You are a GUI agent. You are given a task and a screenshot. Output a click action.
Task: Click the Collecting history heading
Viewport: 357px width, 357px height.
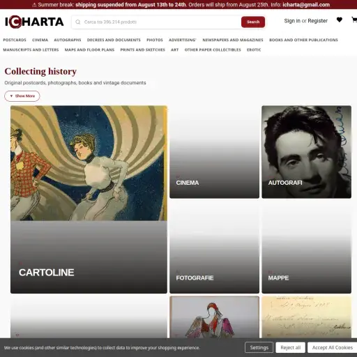click(40, 71)
